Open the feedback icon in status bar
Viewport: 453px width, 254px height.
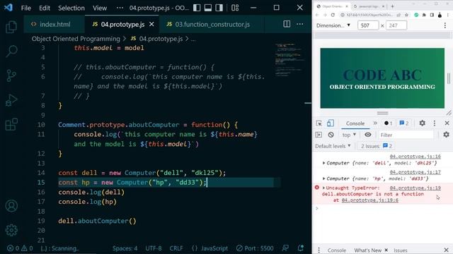coord(285,248)
